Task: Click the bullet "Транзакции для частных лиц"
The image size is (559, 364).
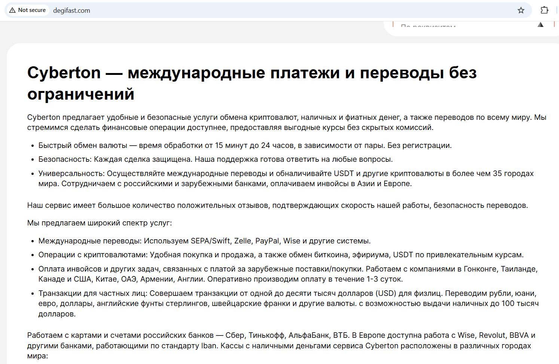Action: pyautogui.click(x=288, y=303)
